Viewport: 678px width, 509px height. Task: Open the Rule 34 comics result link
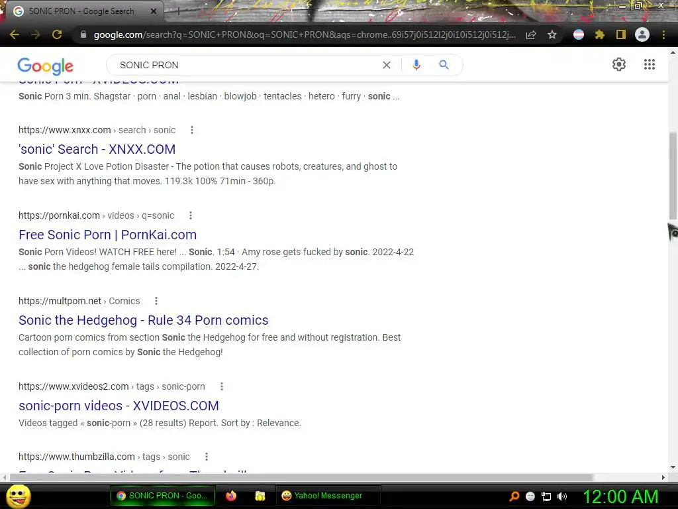click(x=144, y=320)
